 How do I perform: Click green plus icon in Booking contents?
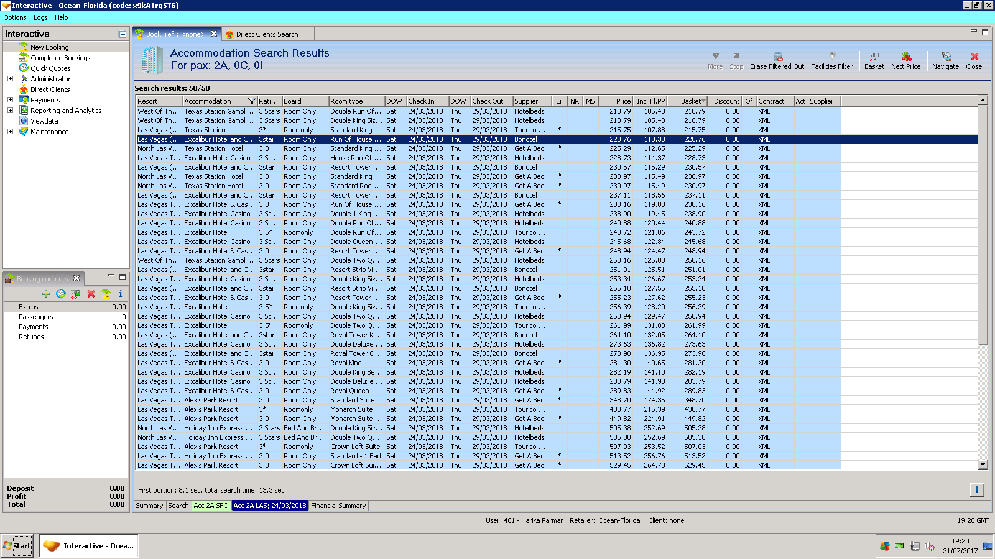pos(46,294)
